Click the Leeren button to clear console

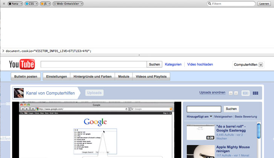[264, 4]
